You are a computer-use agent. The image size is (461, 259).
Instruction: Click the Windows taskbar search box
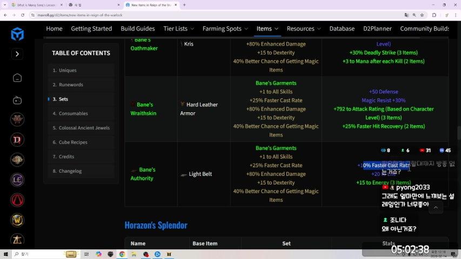pos(45,254)
